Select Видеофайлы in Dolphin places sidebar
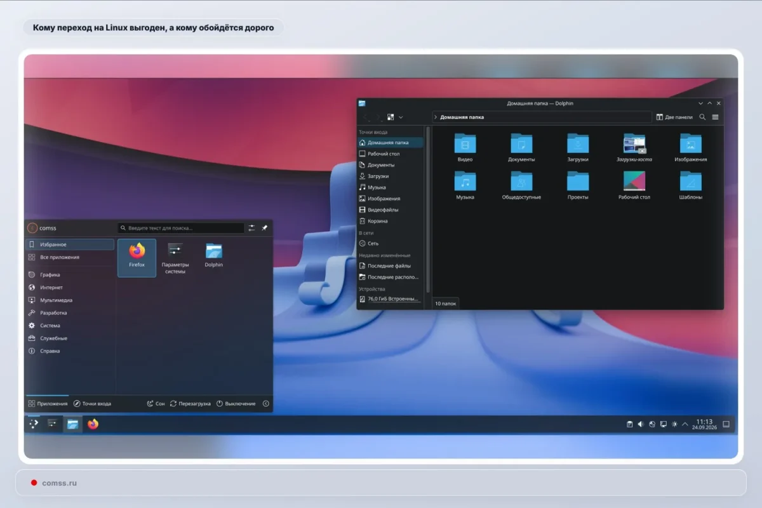762x508 pixels. point(390,210)
